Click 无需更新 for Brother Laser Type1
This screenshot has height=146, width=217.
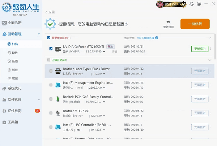pyautogui.click(x=200, y=71)
